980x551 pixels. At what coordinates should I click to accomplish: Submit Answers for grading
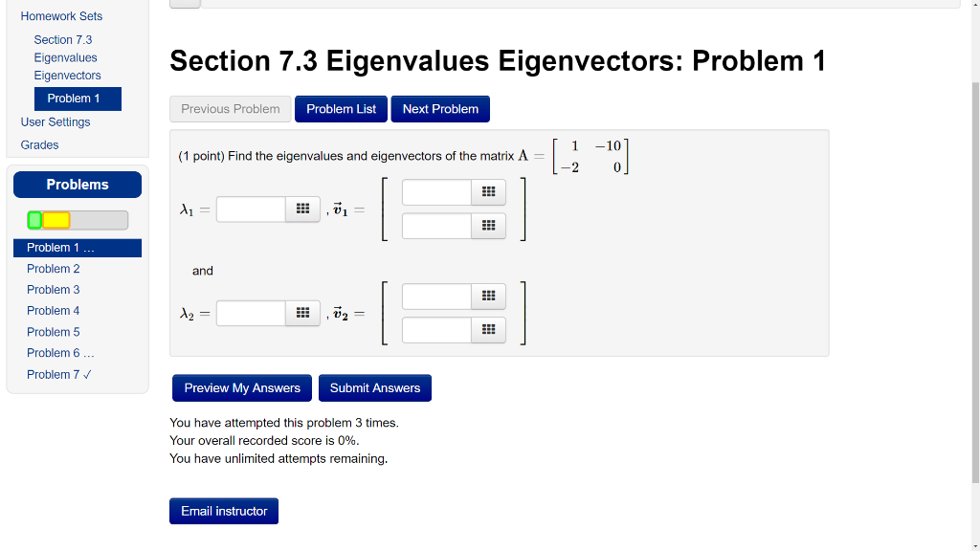click(374, 387)
